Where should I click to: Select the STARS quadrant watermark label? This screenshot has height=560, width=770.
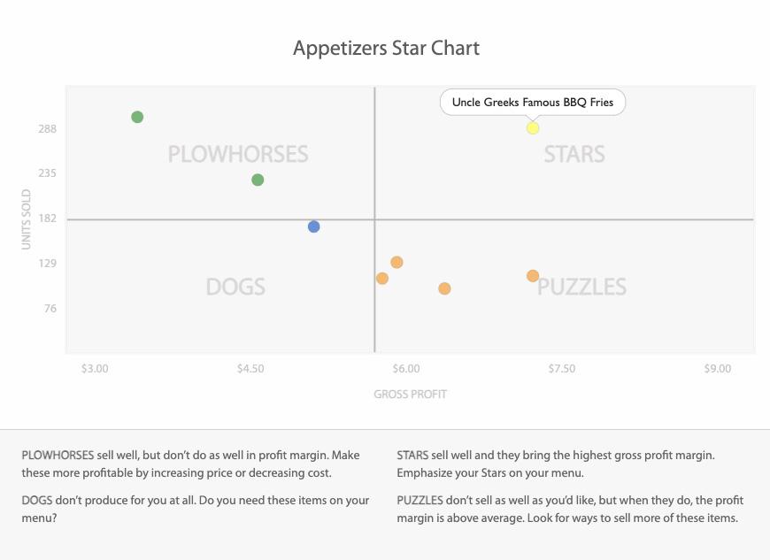(574, 155)
